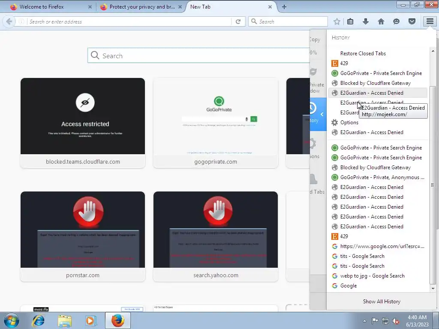
Task: Open blocked.teams.cloudflare.com thumbnail
Action: pyautogui.click(x=83, y=123)
